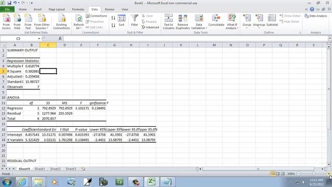Screen dimensions: 332x187
Task: Customize Quick Access Toolbar dropdown
Action: point(32,3)
